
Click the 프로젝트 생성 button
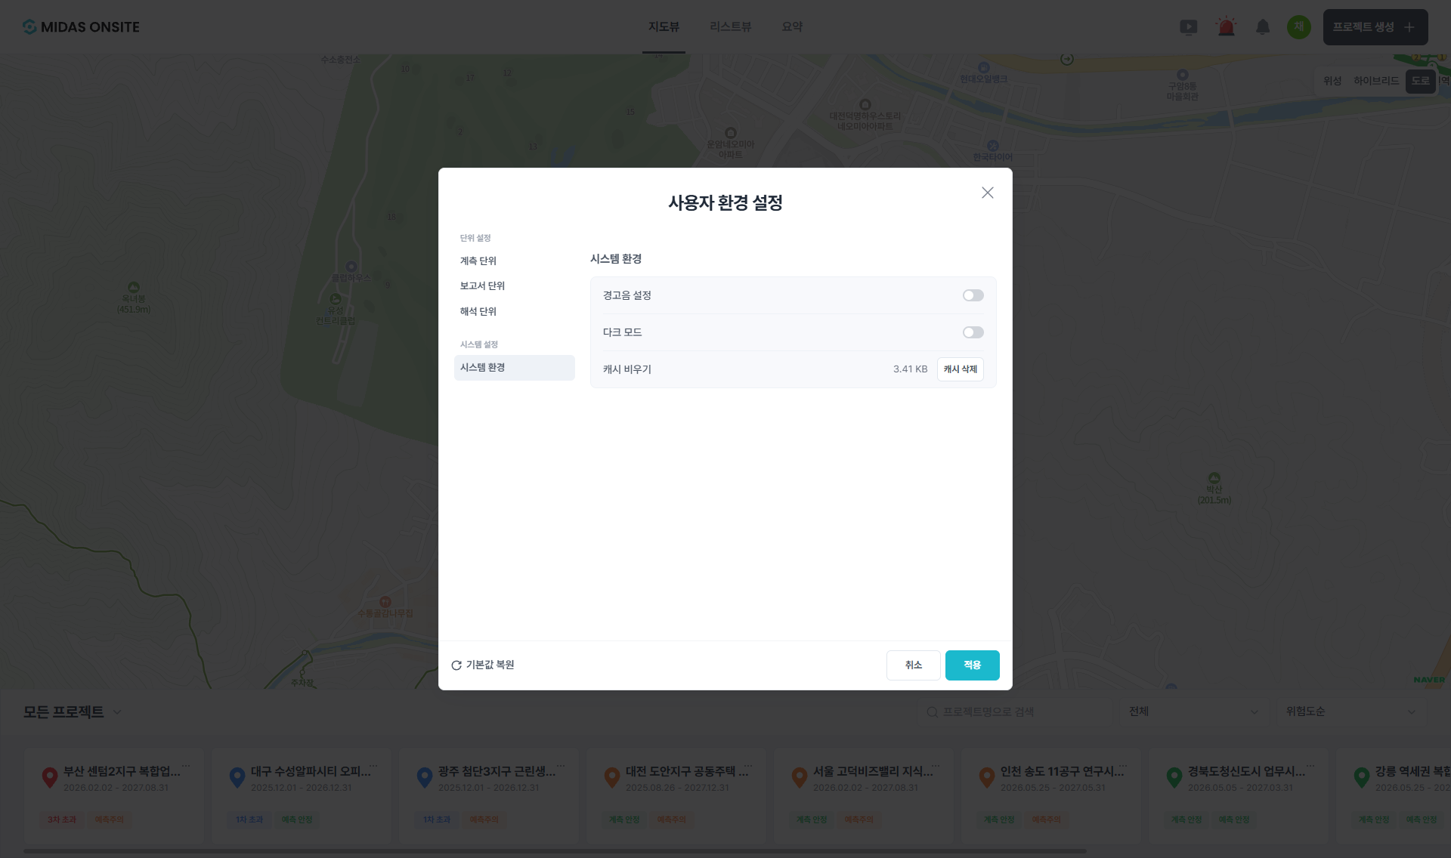[1375, 27]
